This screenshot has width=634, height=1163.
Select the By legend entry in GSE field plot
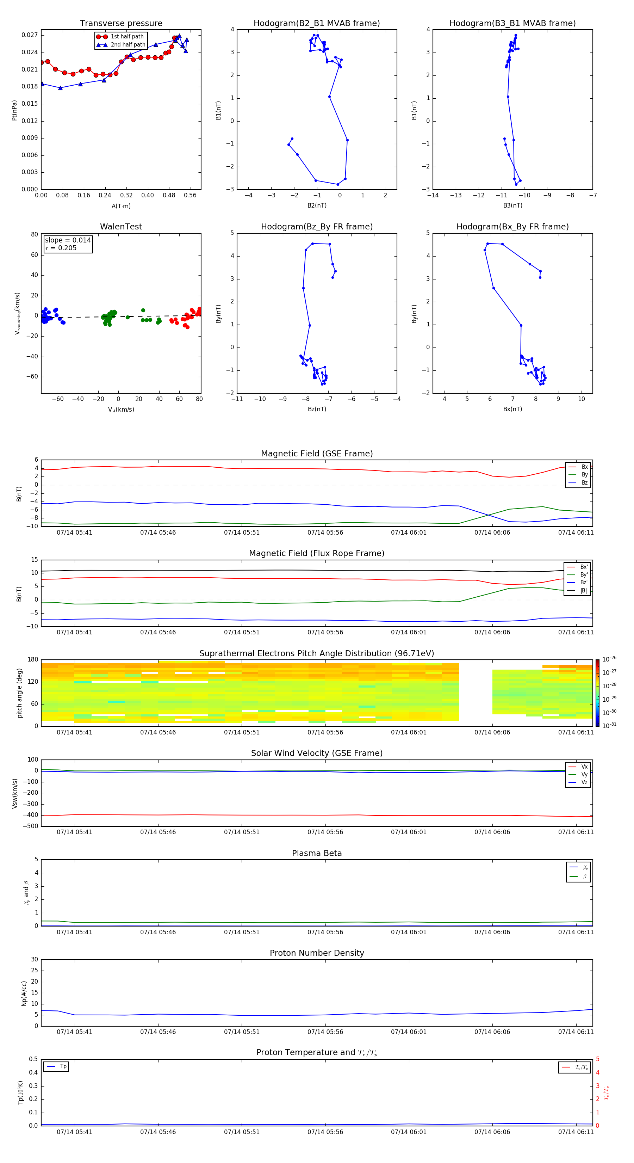[x=578, y=474]
